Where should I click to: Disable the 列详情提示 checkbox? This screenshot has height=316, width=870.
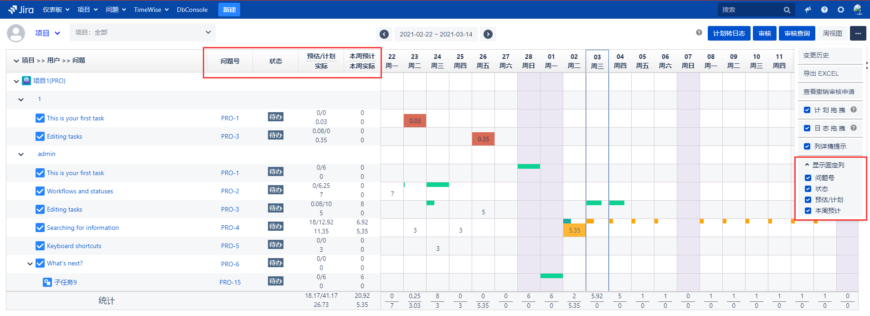coord(807,146)
